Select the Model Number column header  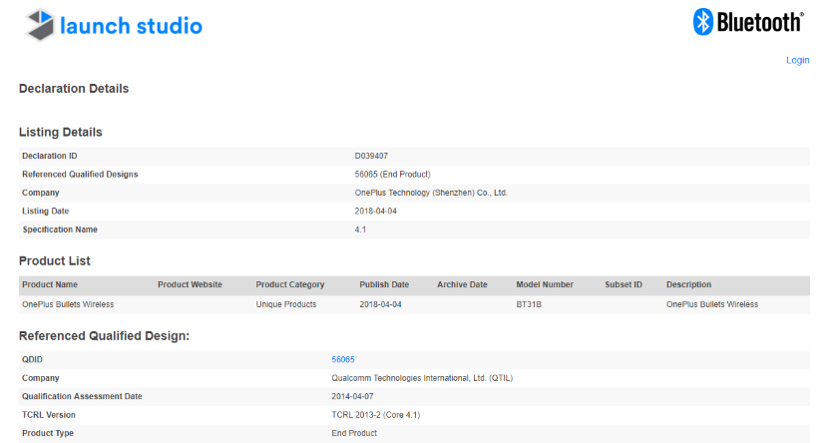[545, 285]
